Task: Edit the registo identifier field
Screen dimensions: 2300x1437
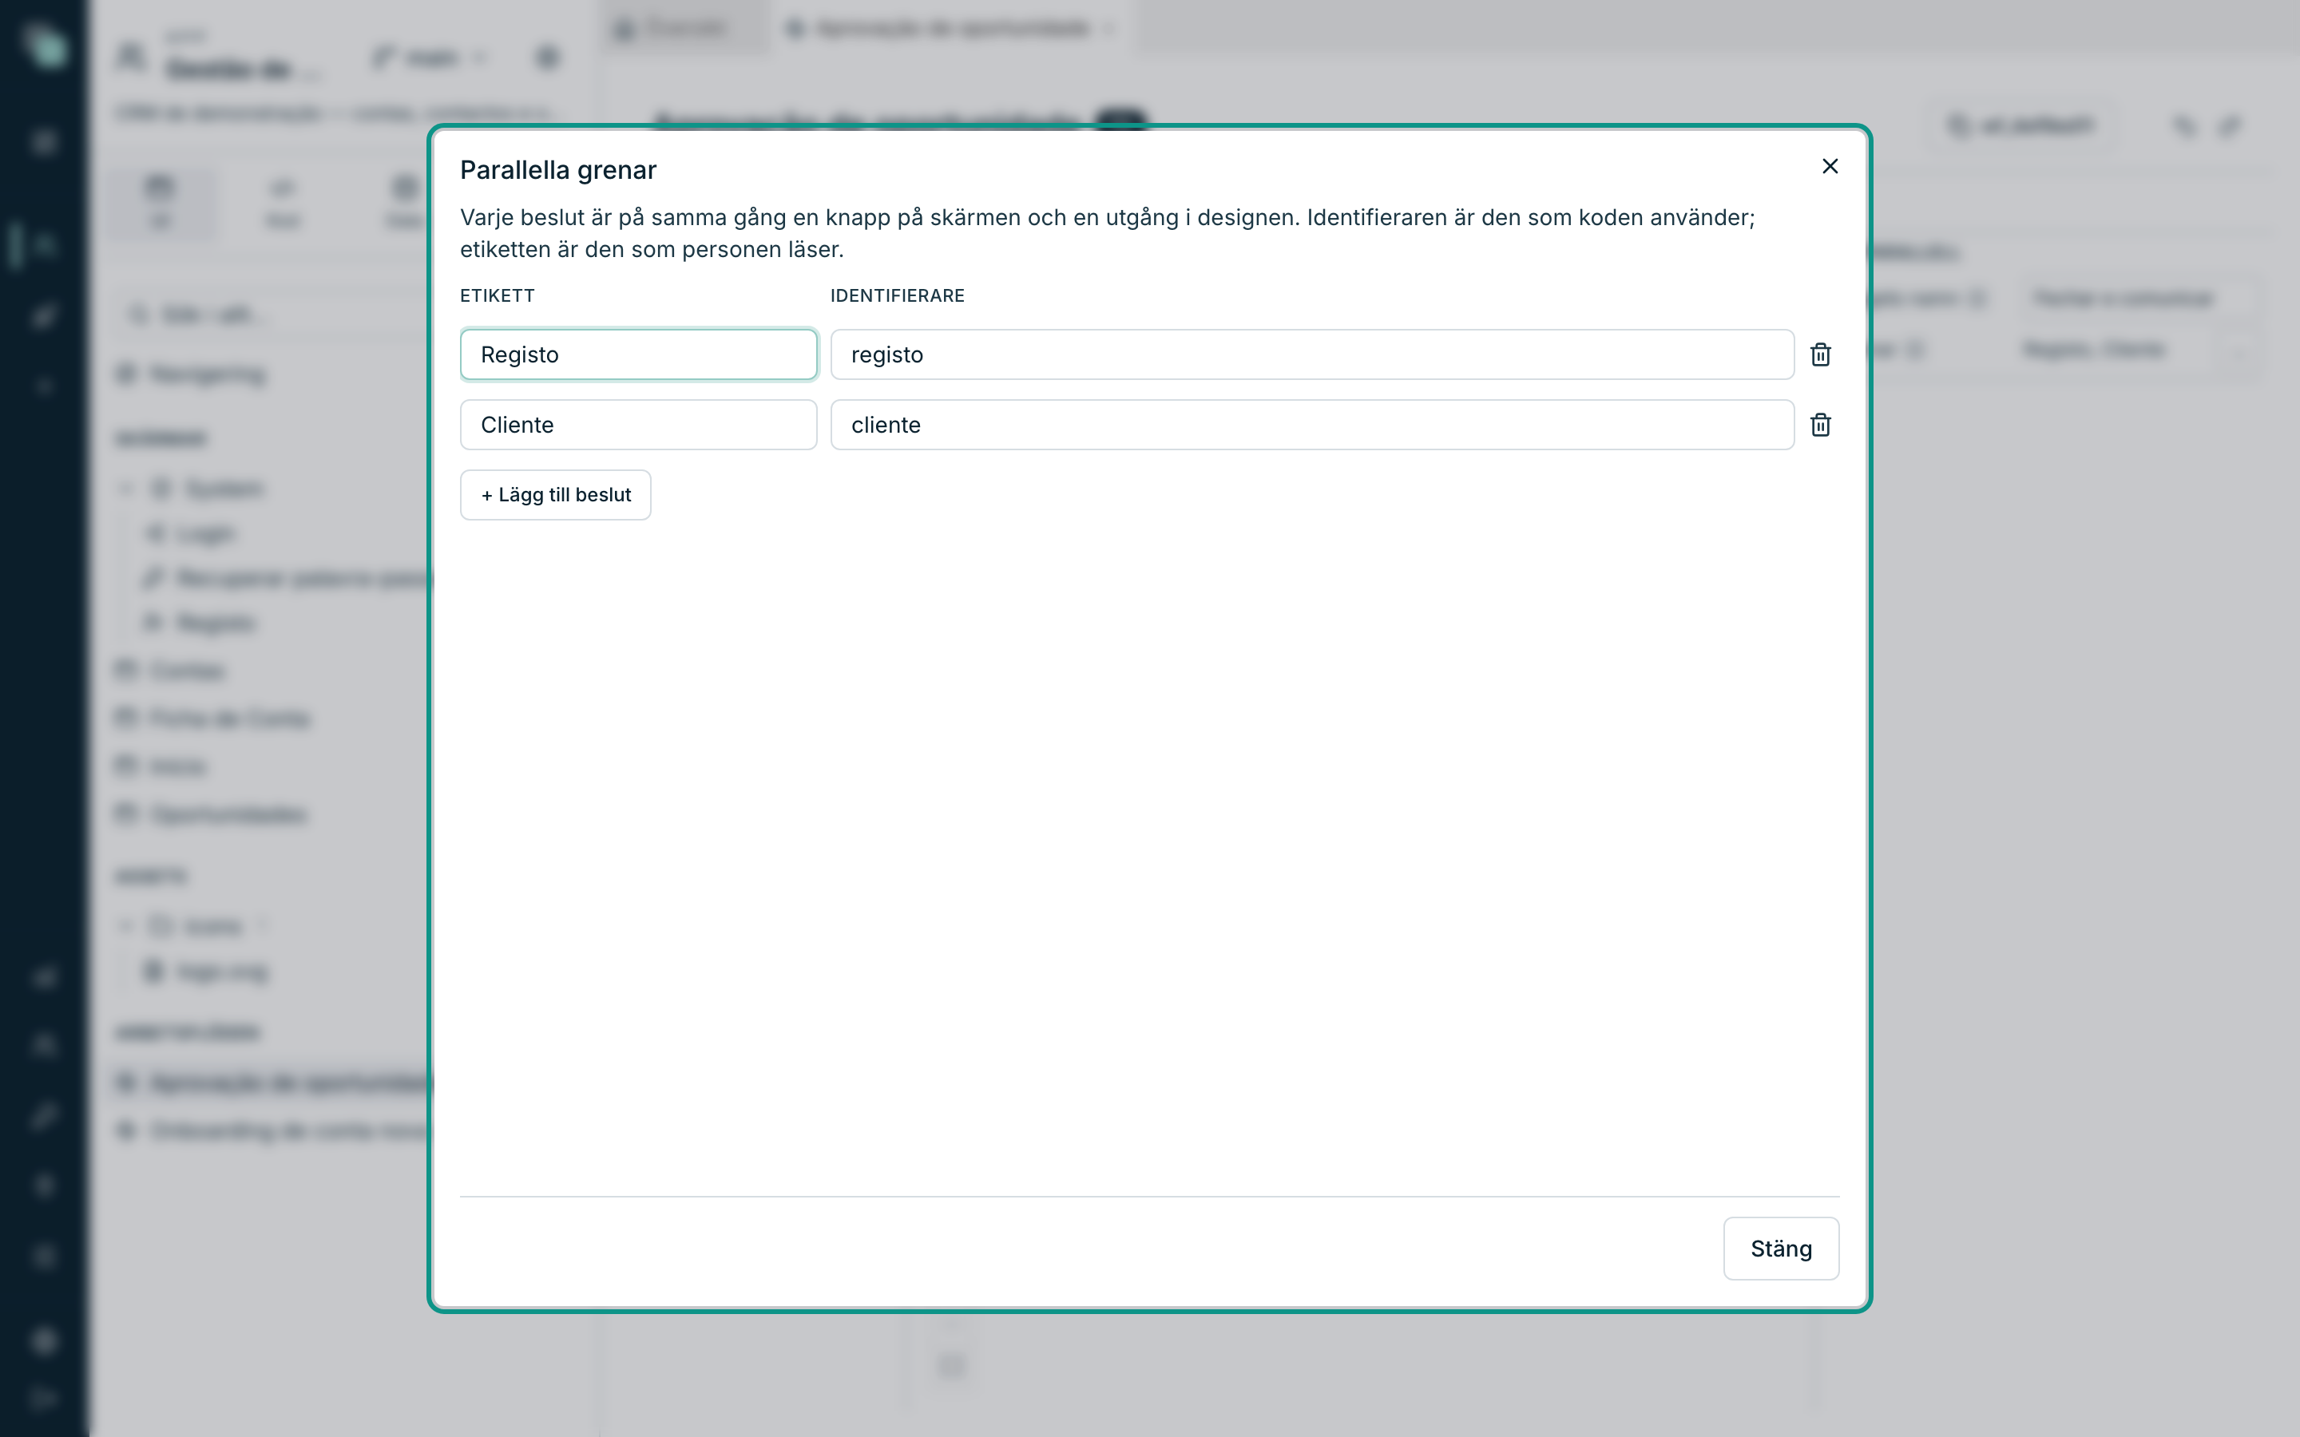Action: click(x=1311, y=354)
